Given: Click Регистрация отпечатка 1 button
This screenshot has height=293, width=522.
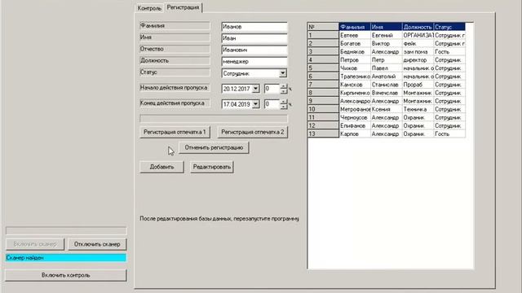Looking at the screenshot, I should (x=175, y=132).
